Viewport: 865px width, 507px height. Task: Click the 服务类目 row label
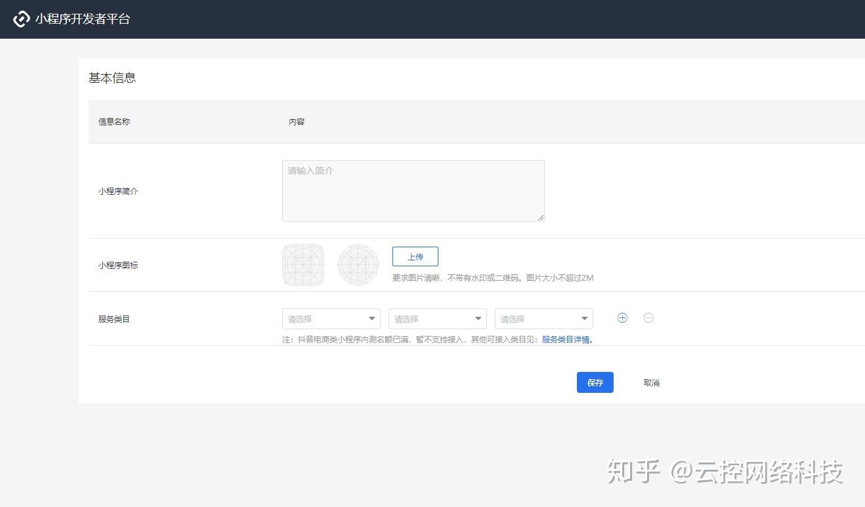tap(114, 319)
